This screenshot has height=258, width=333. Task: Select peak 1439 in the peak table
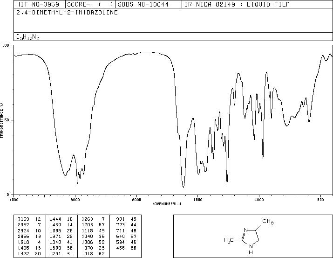(x=55, y=225)
